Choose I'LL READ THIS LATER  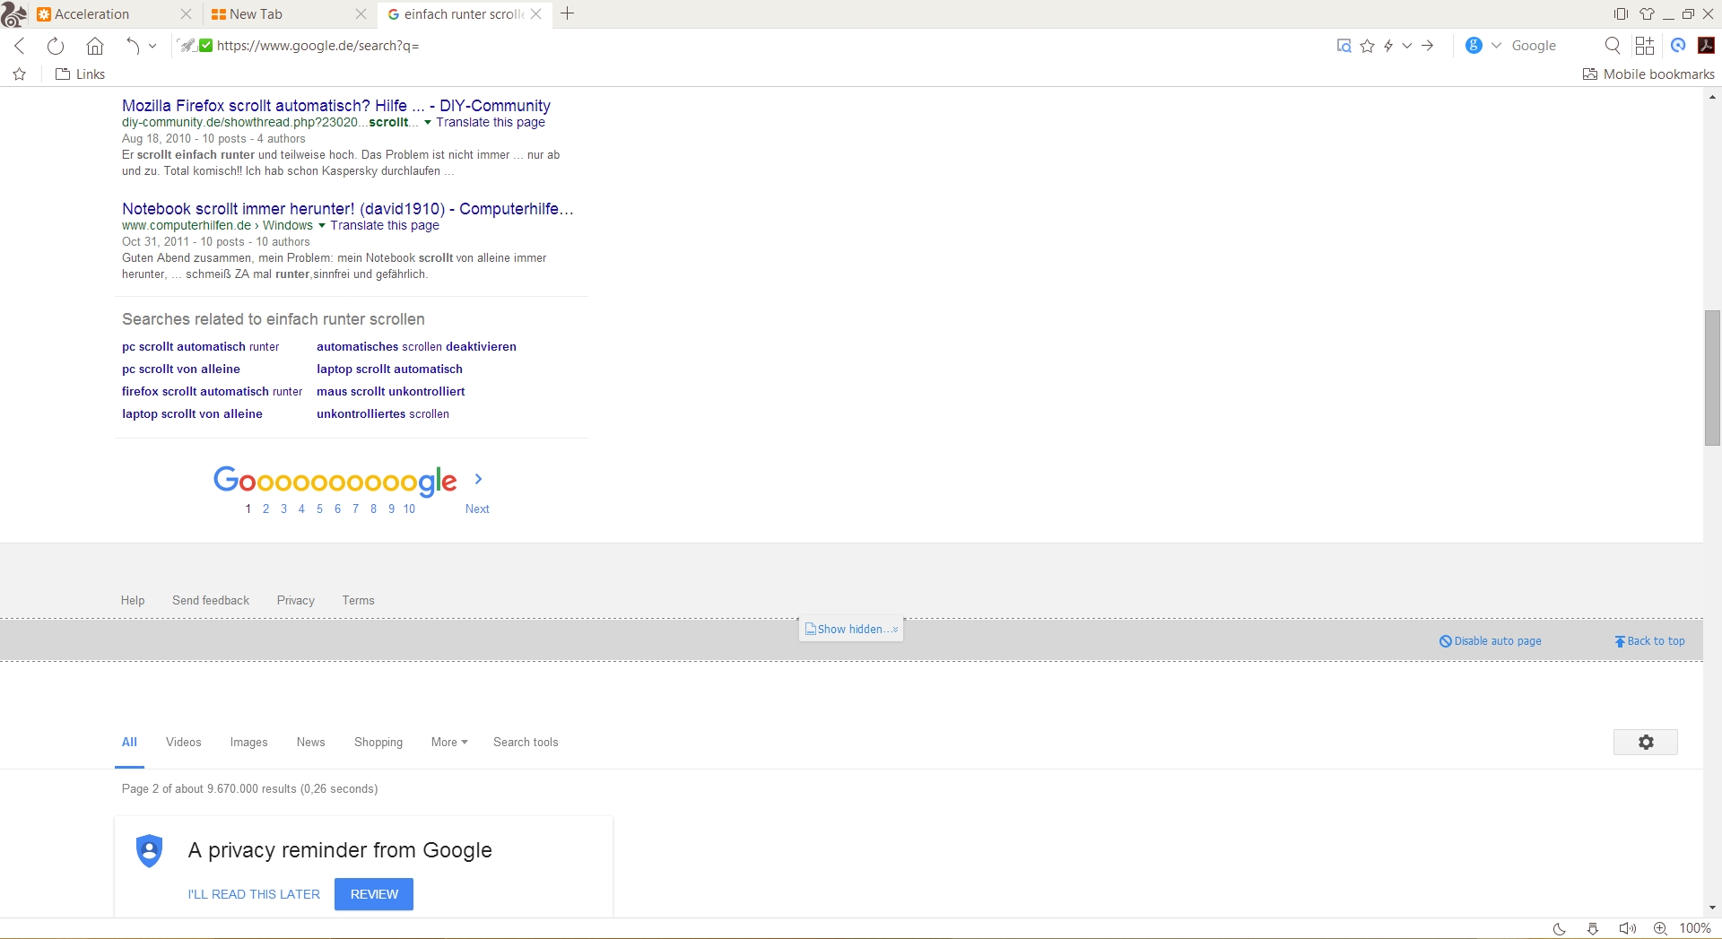(x=254, y=894)
